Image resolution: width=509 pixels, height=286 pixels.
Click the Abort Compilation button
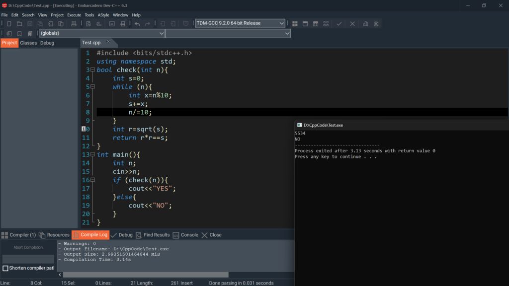point(28,247)
